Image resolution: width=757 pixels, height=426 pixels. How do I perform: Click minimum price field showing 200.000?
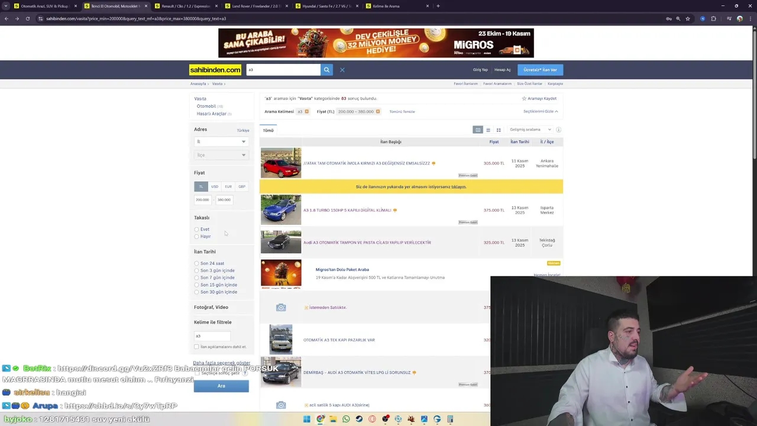202,200
